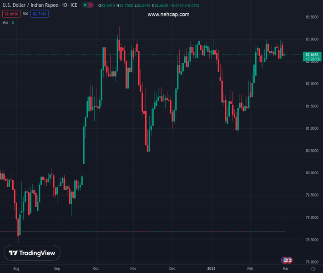Click the 80.0000 price scale label
Image resolution: width=323 pixels, height=273 pixels.
tap(311, 173)
